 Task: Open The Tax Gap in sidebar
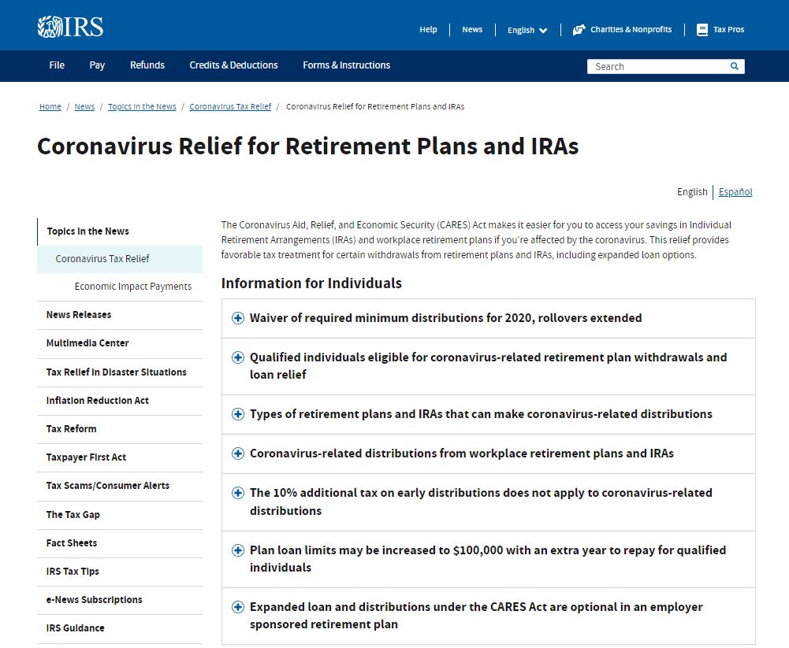tap(73, 515)
